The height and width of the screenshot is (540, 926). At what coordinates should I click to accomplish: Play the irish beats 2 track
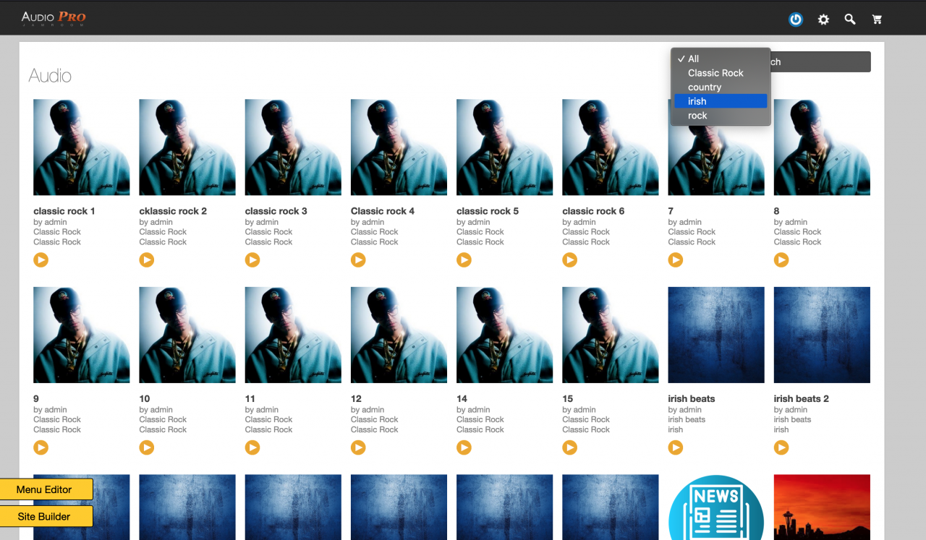point(781,447)
